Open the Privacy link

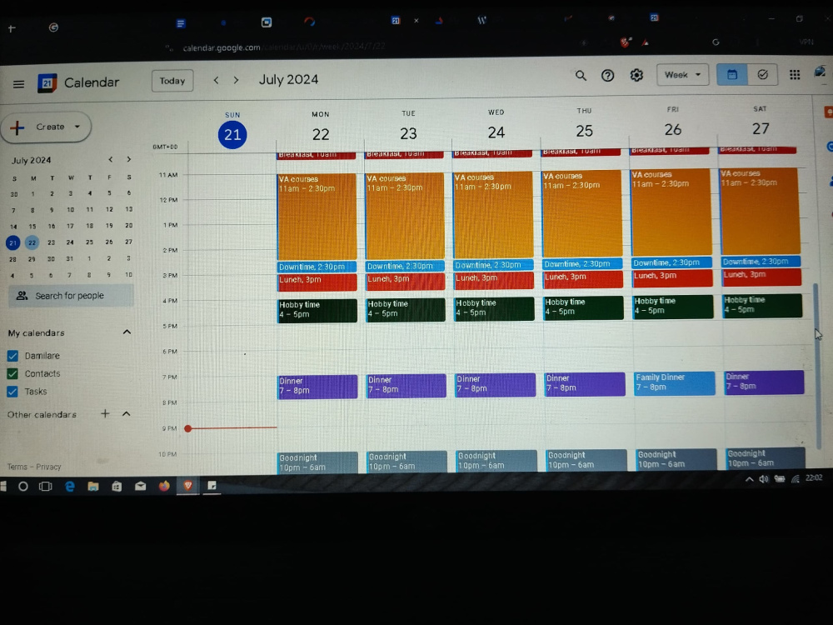48,467
